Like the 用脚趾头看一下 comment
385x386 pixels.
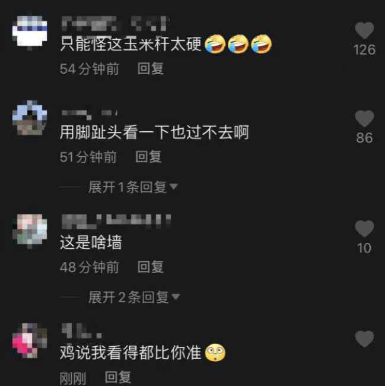tap(364, 119)
